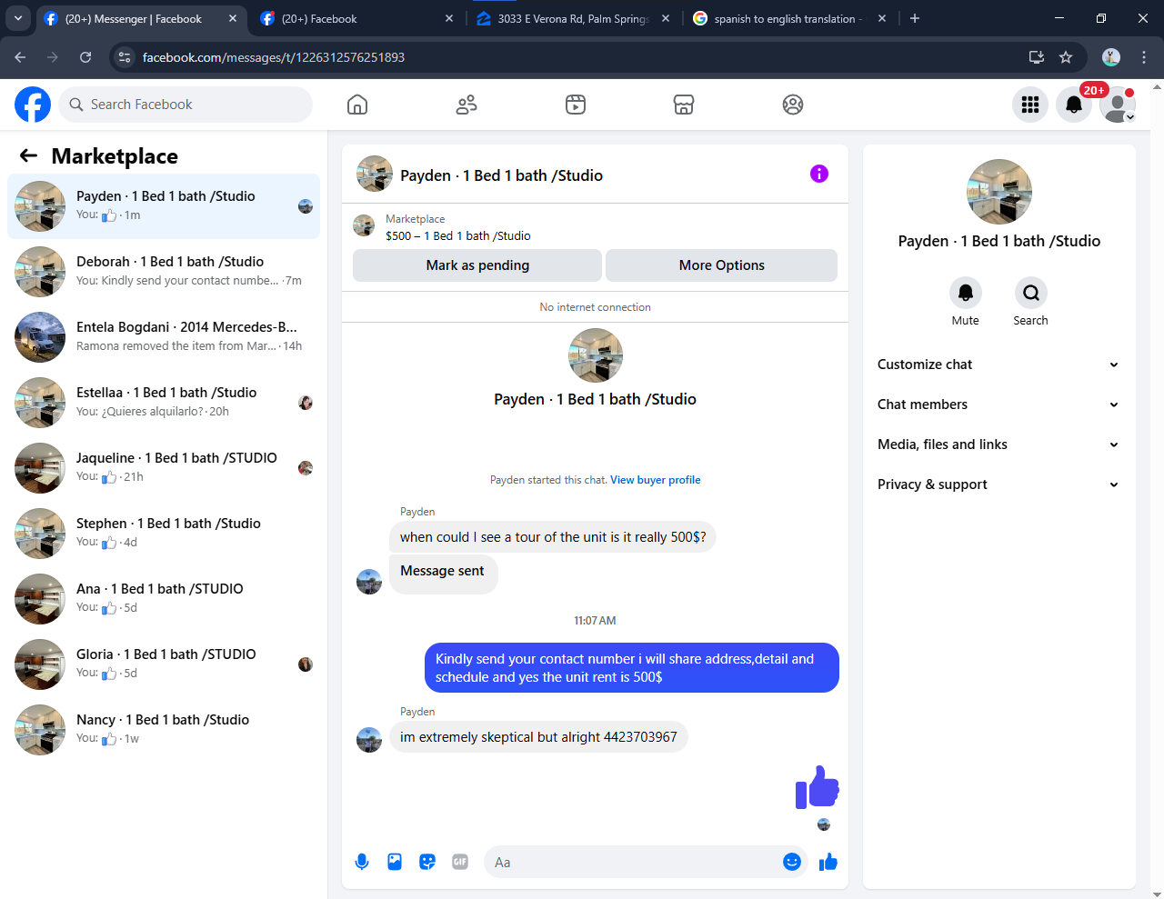
Task: Choose a GIF icon in composer
Action: [x=460, y=862]
